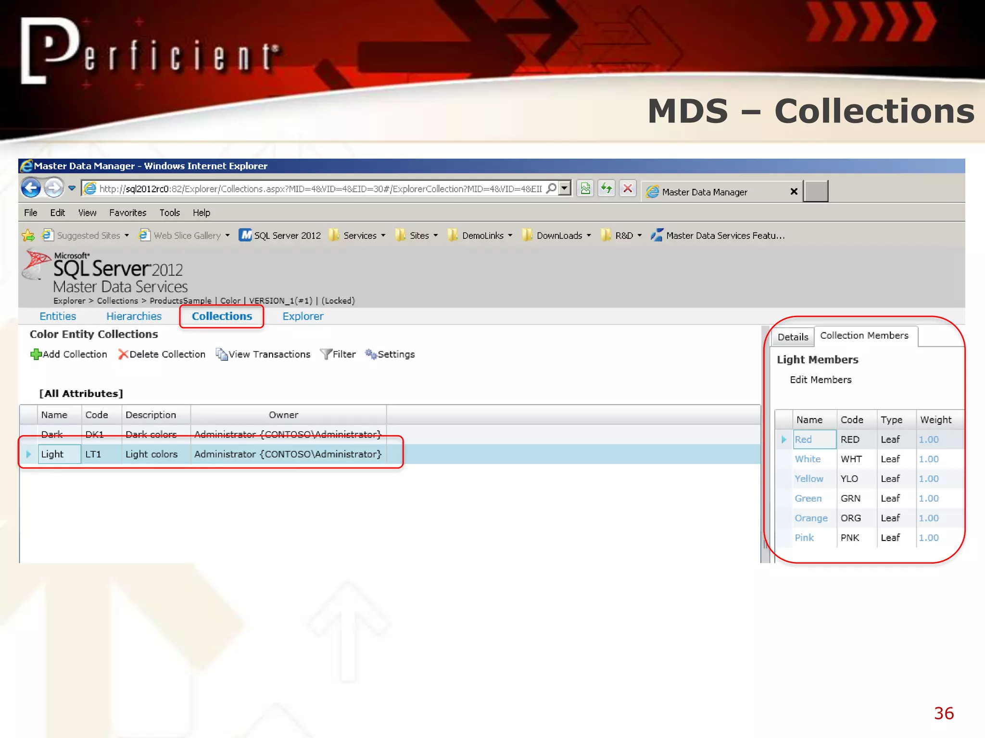Click the search magnifier icon in address bar
The width and height of the screenshot is (985, 738).
click(552, 188)
